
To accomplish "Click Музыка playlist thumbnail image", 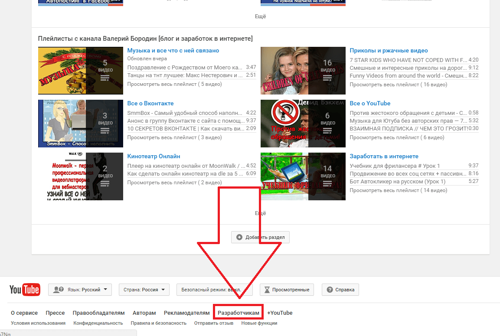I will (81, 70).
